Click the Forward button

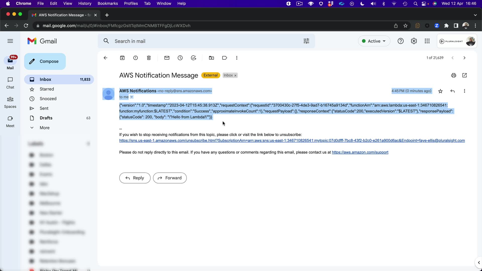tap(170, 178)
